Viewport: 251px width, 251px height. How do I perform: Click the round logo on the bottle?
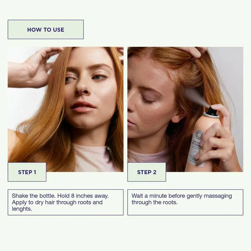[199, 133]
